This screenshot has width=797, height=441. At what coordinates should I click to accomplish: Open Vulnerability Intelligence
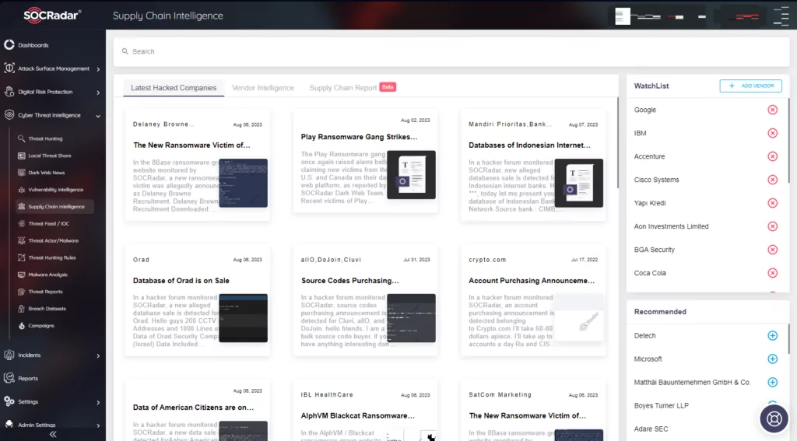[x=55, y=190]
